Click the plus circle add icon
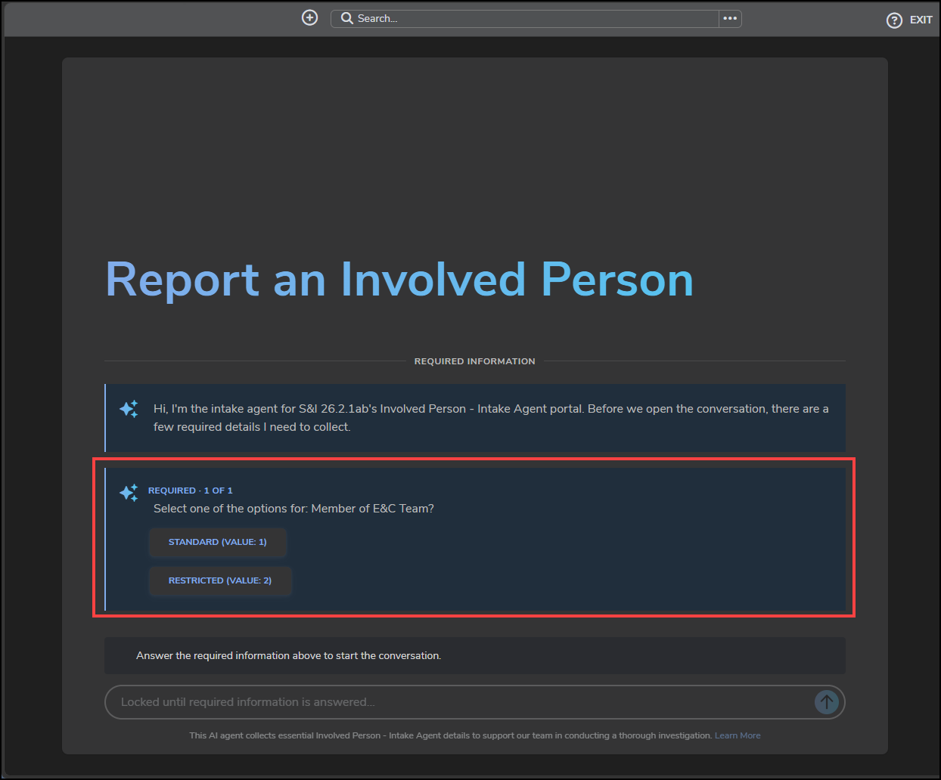 pyautogui.click(x=309, y=17)
